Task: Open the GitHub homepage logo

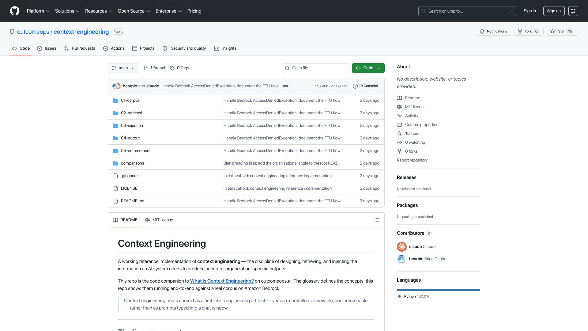Action: coord(15,11)
